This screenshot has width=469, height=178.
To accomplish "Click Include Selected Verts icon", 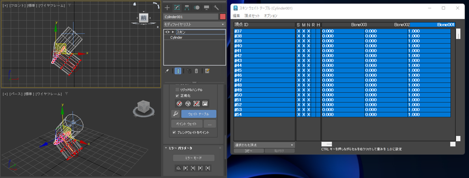I will click(188, 103).
